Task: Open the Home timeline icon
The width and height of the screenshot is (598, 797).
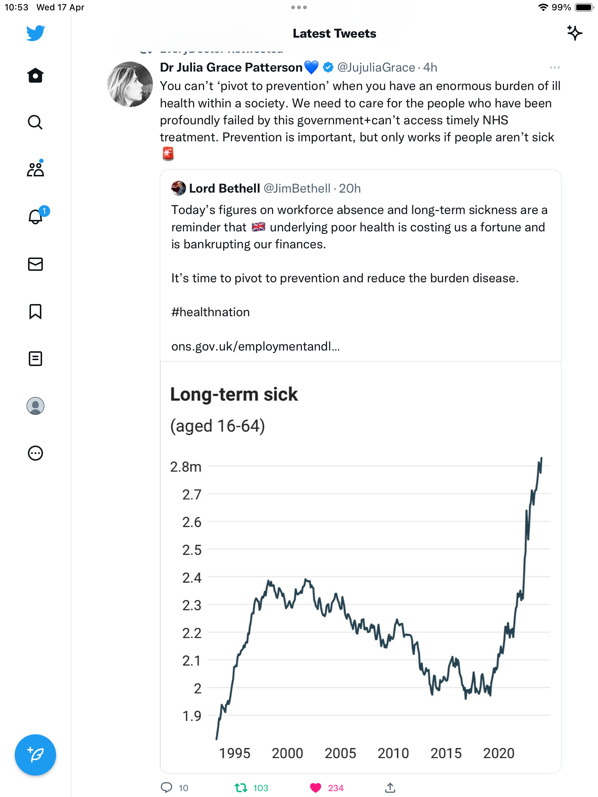Action: [x=35, y=75]
